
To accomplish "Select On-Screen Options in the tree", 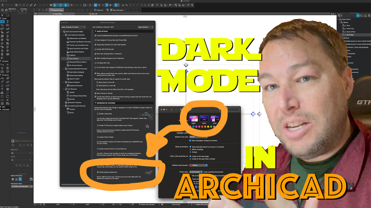I will 74,65.
